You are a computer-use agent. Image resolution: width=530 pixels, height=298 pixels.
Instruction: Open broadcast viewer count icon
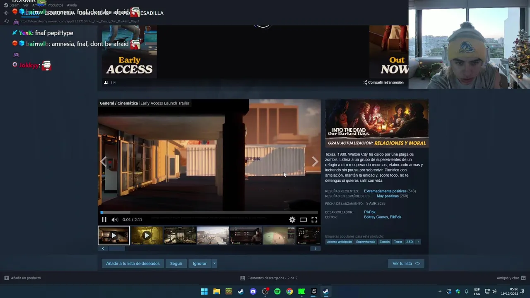click(106, 82)
